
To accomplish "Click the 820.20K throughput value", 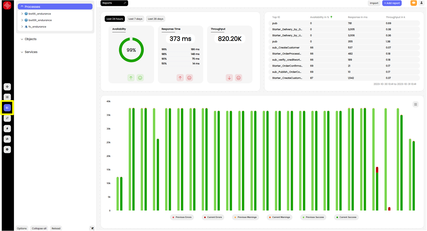I will click(230, 39).
